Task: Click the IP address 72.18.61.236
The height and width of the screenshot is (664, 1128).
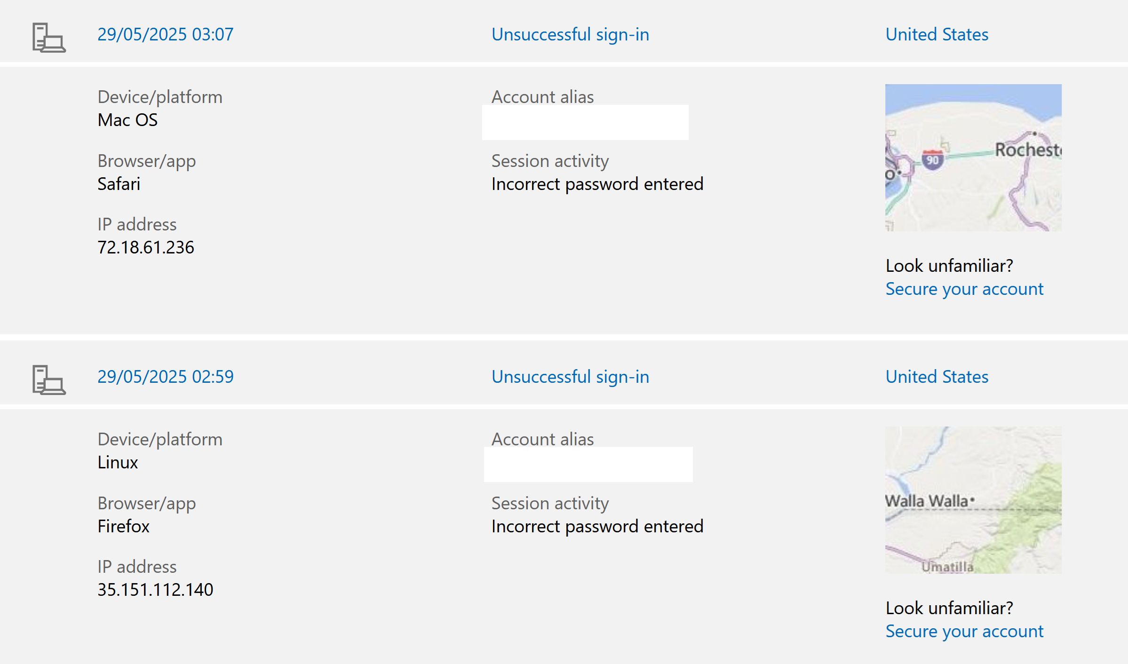Action: point(146,247)
